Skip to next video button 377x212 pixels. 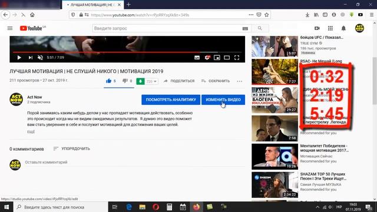tap(30, 58)
